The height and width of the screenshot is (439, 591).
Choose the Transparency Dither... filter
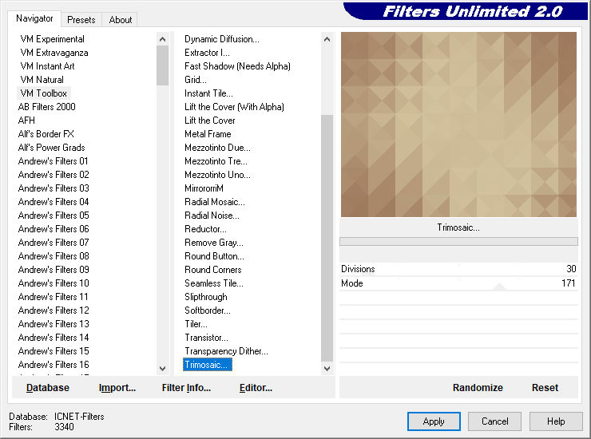click(226, 351)
